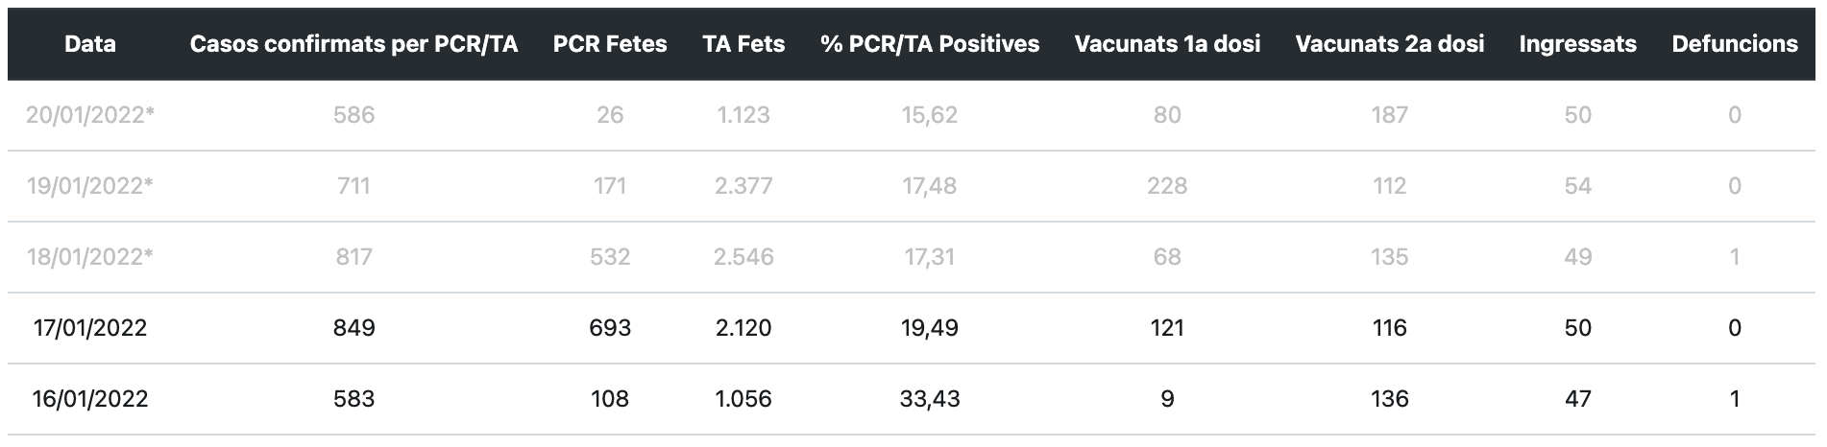Click the Casos confirmats per PCR/TA header
This screenshot has height=447, width=1827.
click(353, 44)
